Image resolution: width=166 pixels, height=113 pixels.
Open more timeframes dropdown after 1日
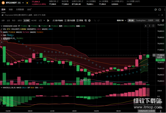[44, 20]
